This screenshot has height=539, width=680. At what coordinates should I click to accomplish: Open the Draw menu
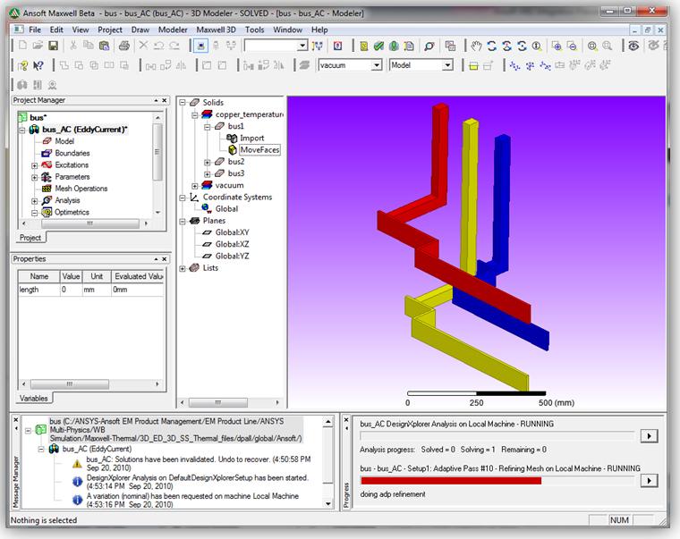[140, 29]
